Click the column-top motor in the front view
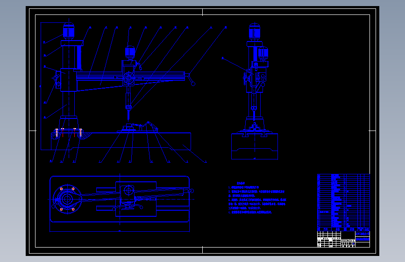405x262 pixels. (x=69, y=31)
